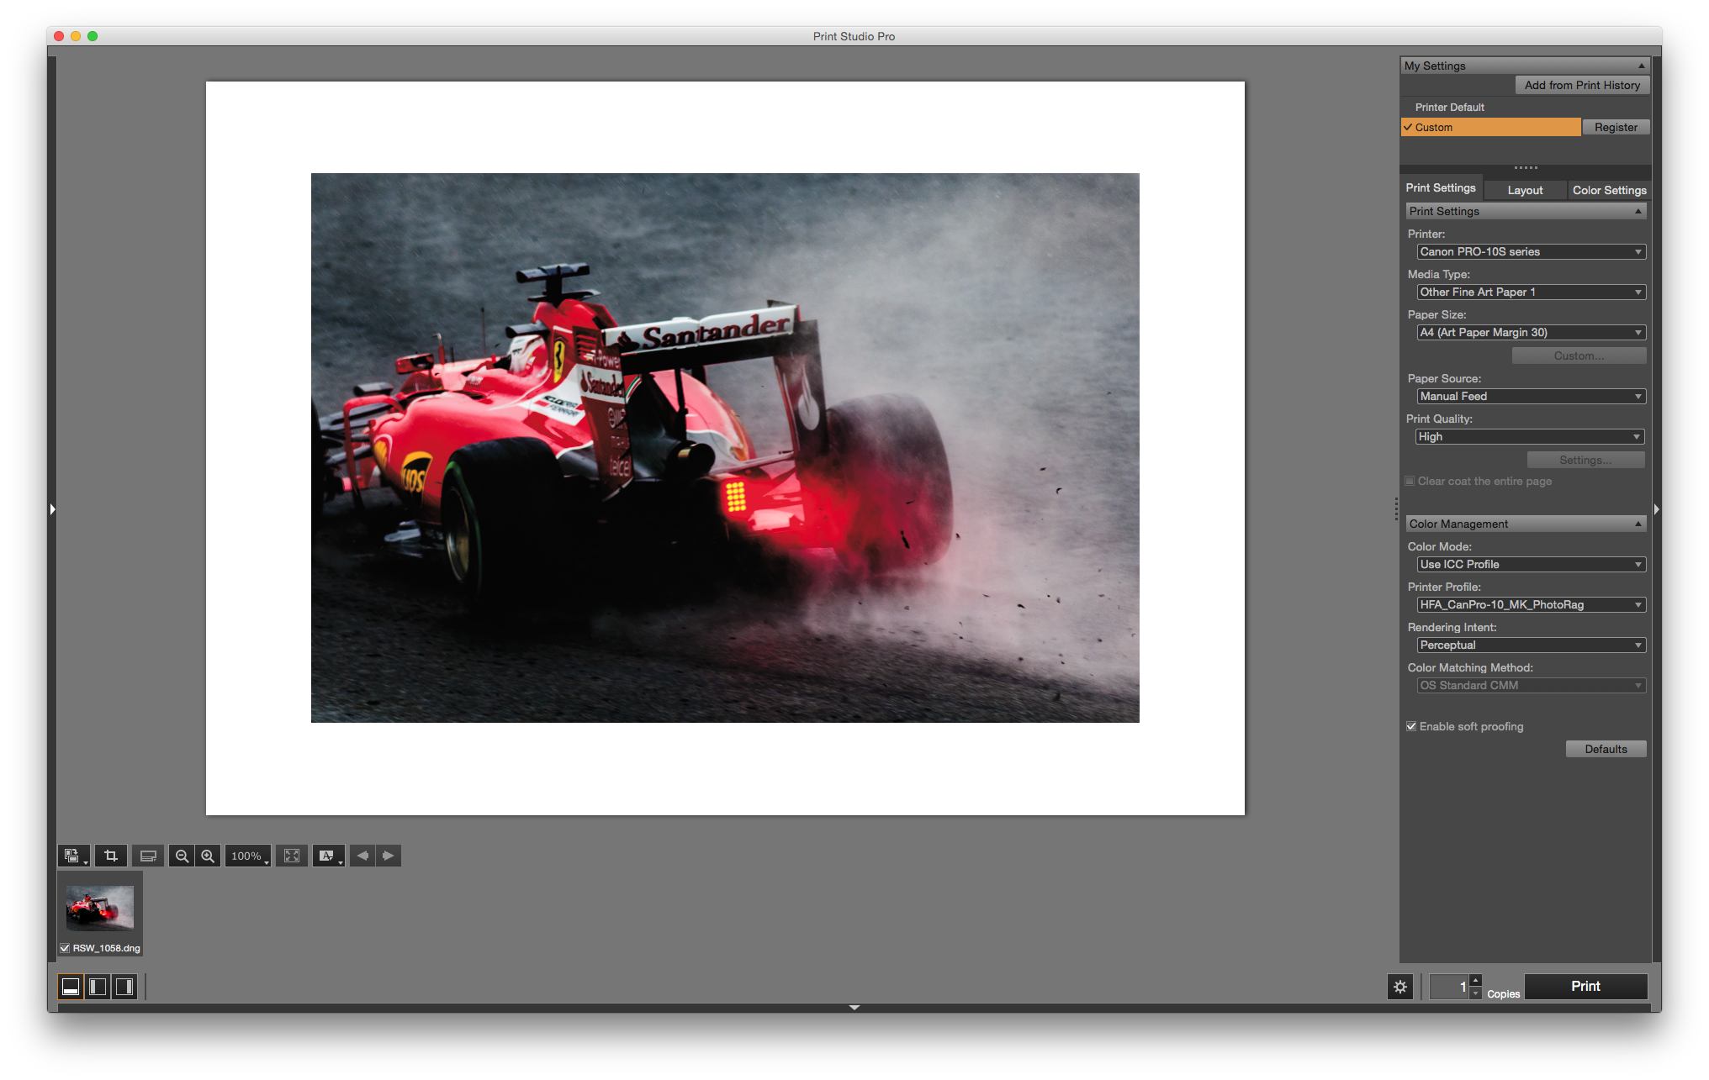Viewport: 1709px width, 1080px height.
Task: Uncheck the RSW_1058.dng thumbnail checkbox
Action: 65,947
